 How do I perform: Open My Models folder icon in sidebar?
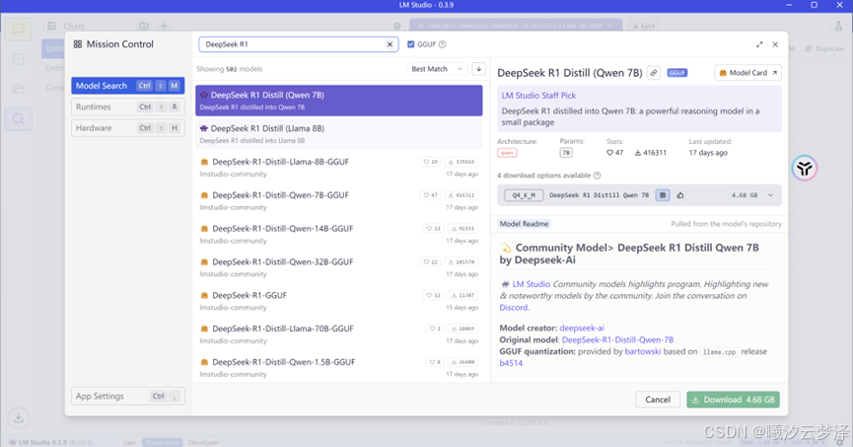[x=18, y=88]
